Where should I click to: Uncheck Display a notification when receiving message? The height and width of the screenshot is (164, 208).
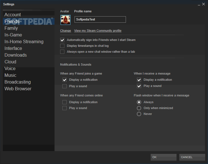click(x=139, y=80)
